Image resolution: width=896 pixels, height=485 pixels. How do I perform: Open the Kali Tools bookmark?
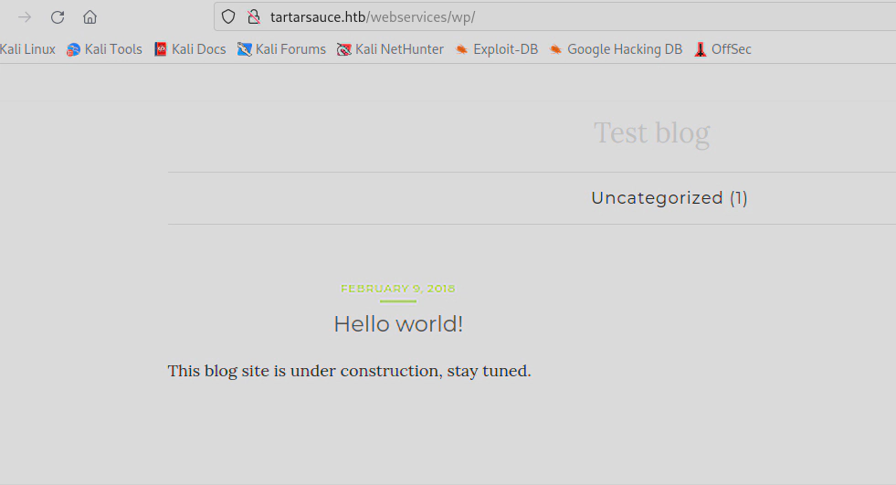pyautogui.click(x=104, y=49)
